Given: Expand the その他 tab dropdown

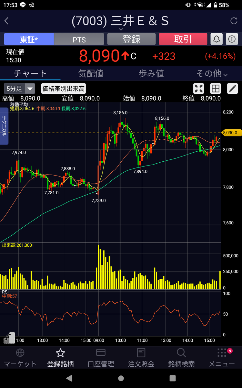Looking at the screenshot, I should pos(212,73).
